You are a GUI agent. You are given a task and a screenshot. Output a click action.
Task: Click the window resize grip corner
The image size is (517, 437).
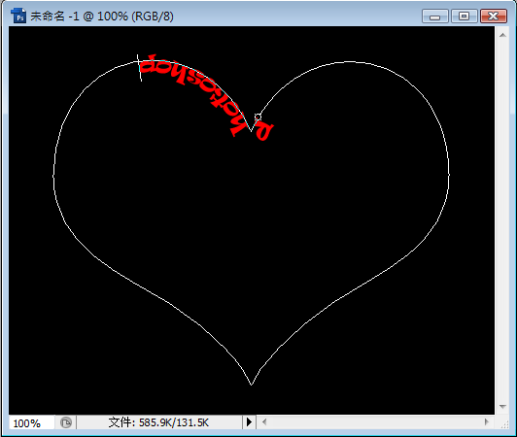coord(504,425)
